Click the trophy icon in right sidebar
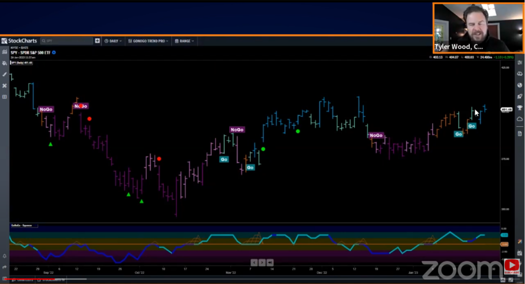The image size is (525, 284). coord(520,107)
